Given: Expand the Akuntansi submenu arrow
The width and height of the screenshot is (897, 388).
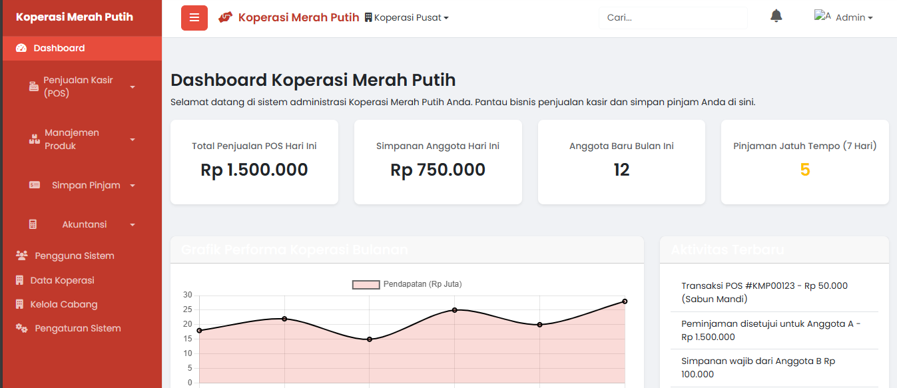Looking at the screenshot, I should pyautogui.click(x=133, y=225).
